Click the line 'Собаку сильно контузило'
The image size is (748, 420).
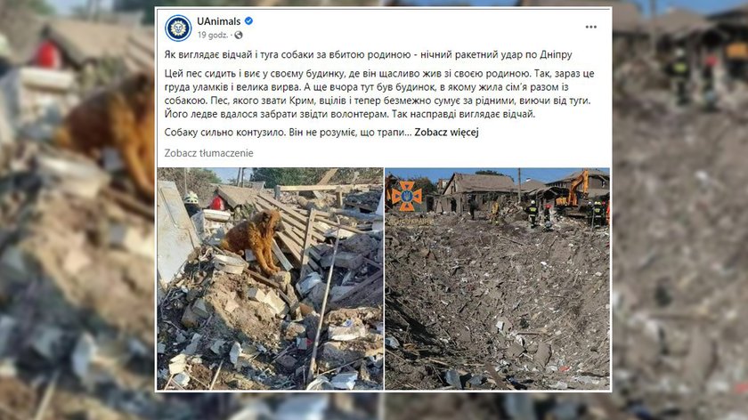[x=288, y=133]
